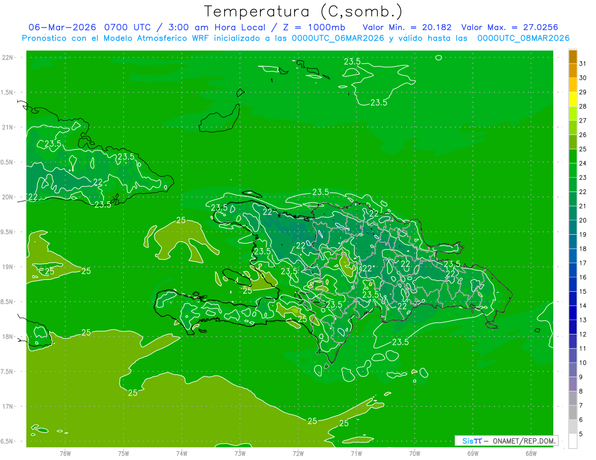Click the '14' label on the color scale
Image resolution: width=596 pixels, height=460 pixels.
[583, 306]
